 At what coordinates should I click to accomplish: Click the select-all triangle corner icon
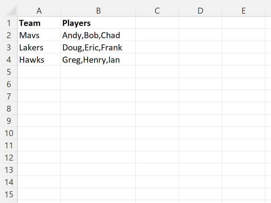coord(12,11)
